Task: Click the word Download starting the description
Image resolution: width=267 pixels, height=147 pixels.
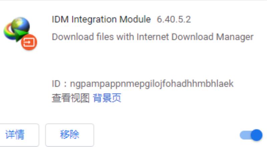Action: point(73,37)
